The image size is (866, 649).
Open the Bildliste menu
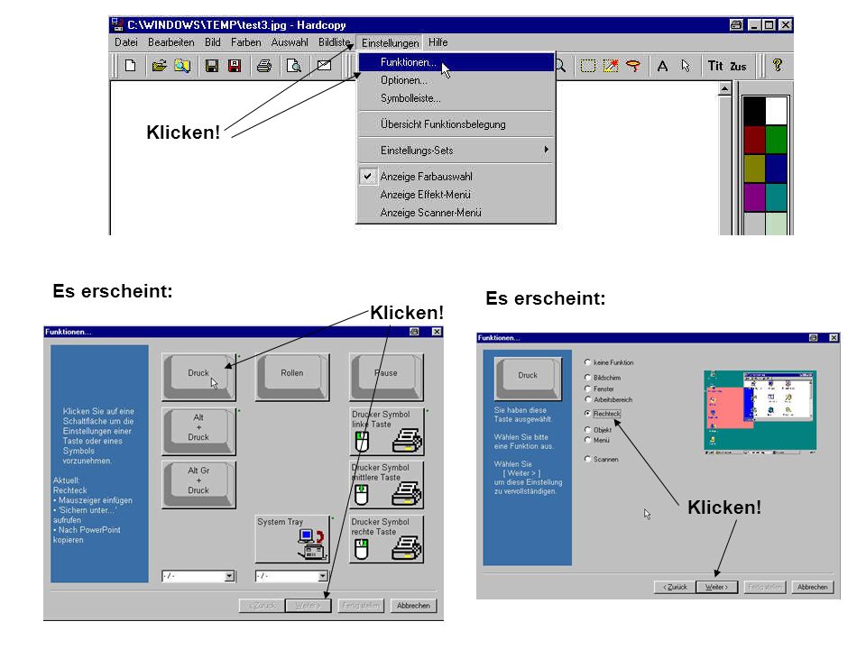[x=334, y=42]
